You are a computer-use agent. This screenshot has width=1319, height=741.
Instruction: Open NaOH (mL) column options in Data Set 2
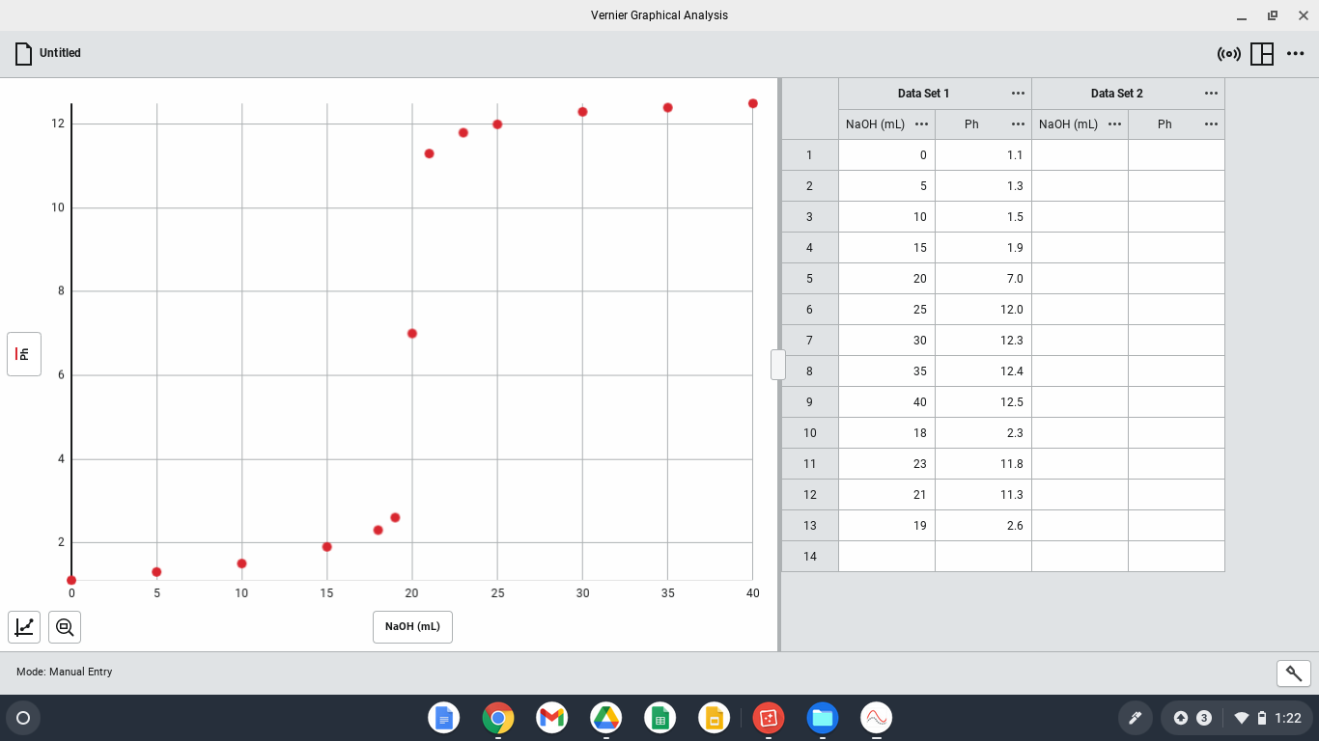click(1114, 124)
